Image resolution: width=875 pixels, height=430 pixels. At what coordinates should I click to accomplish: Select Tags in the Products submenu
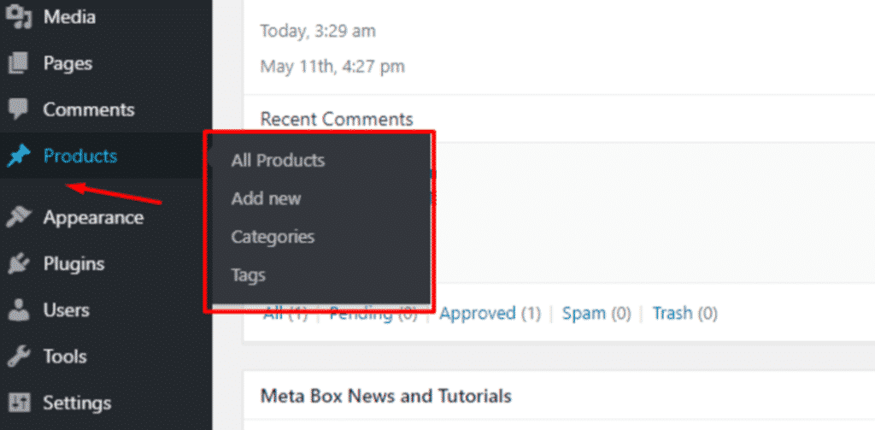point(249,275)
